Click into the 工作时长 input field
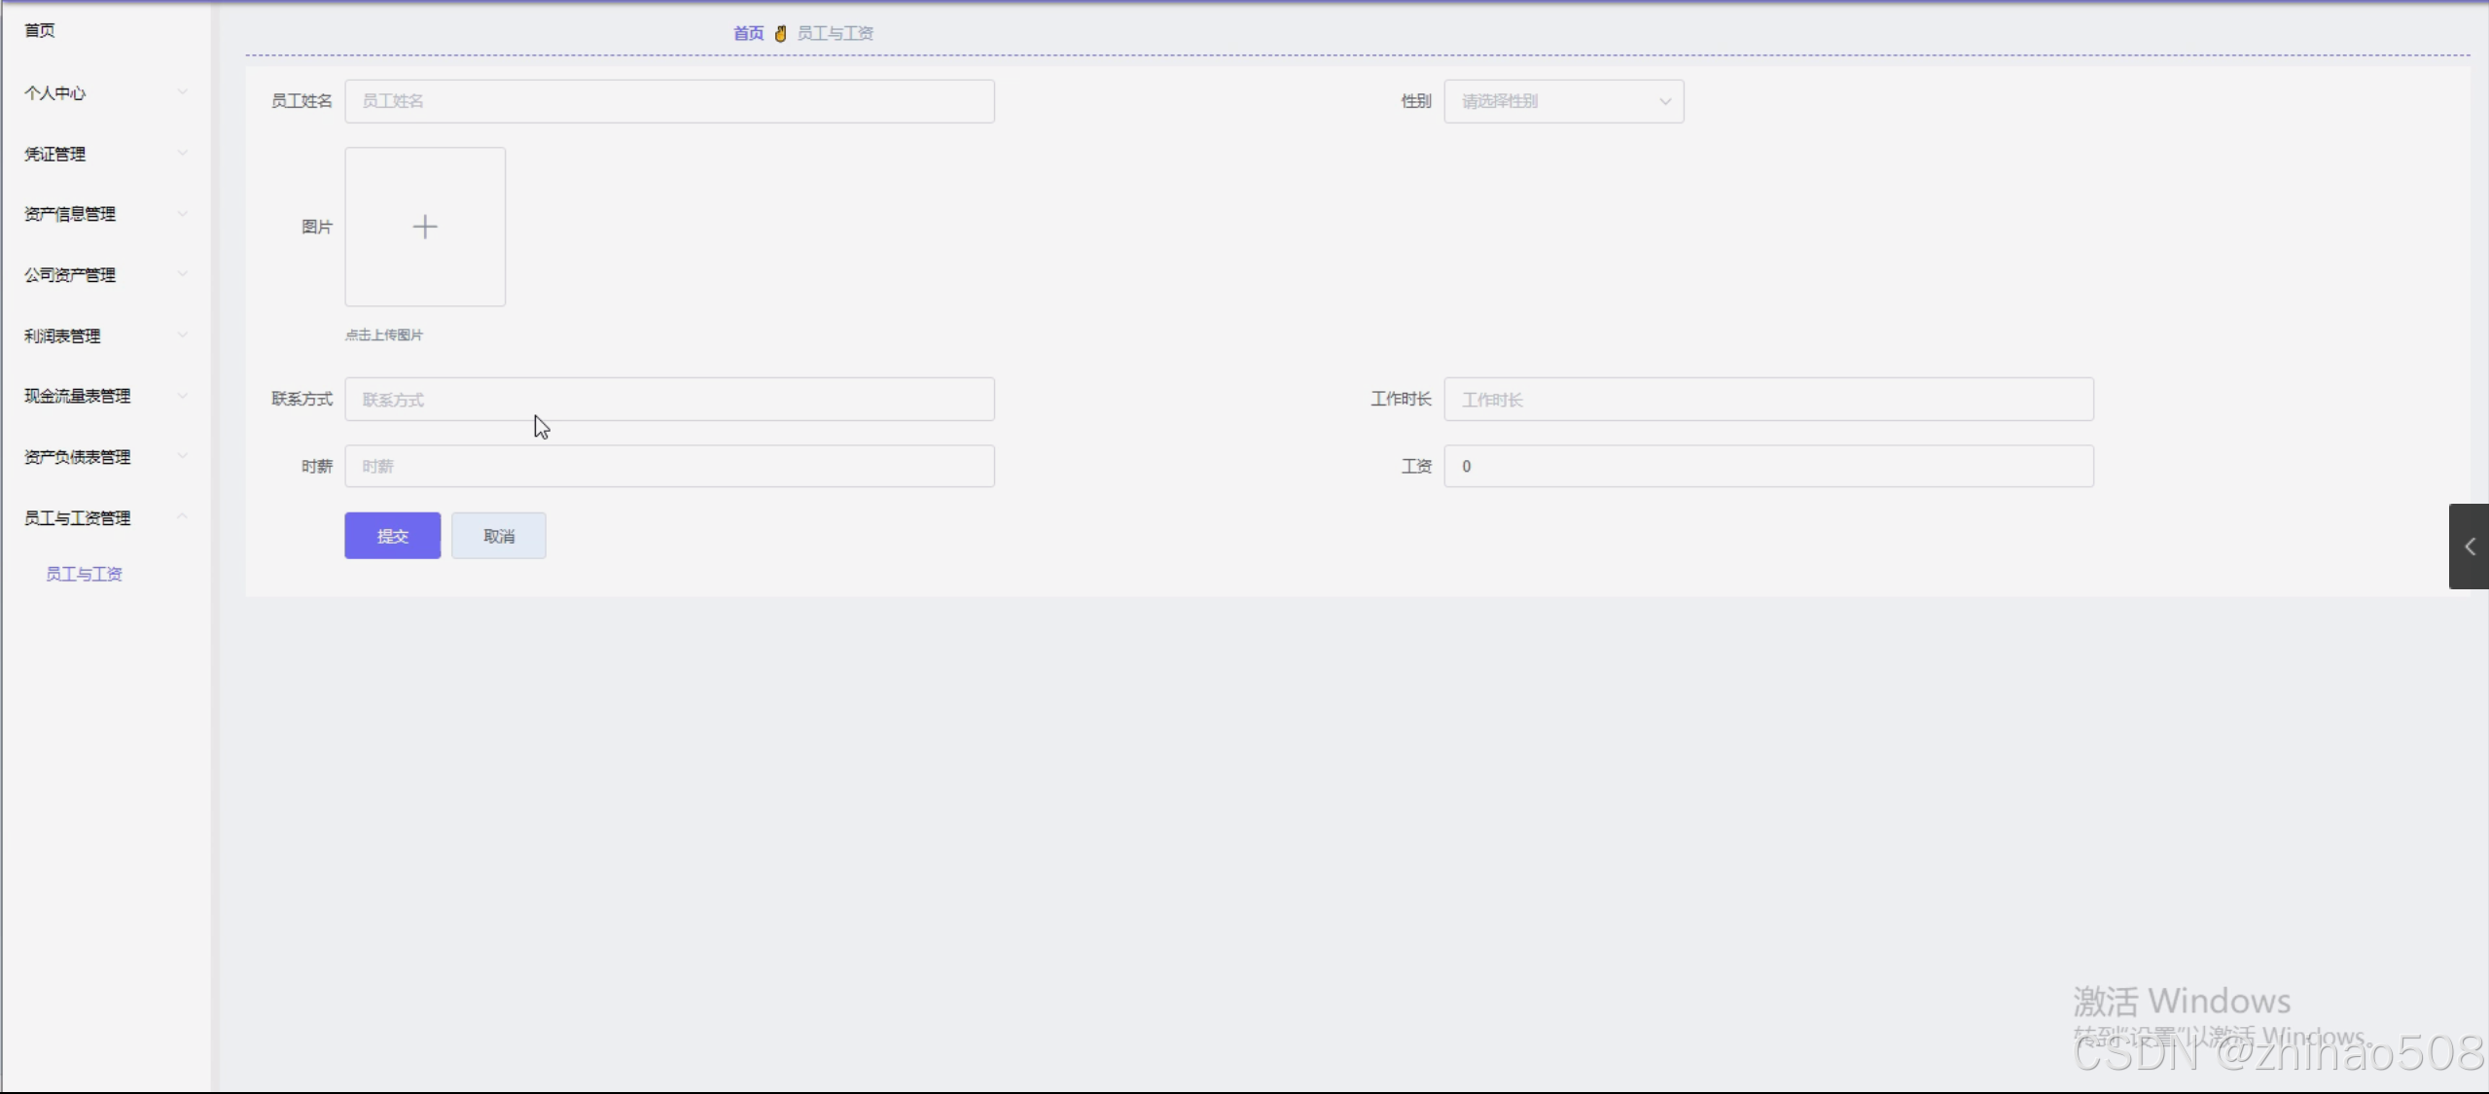Viewport: 2489px width, 1094px height. tap(1767, 400)
